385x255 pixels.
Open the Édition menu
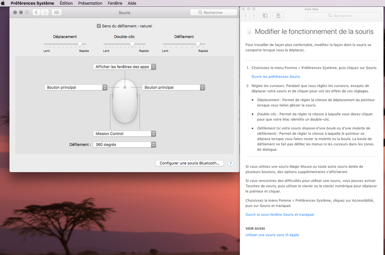point(66,3)
